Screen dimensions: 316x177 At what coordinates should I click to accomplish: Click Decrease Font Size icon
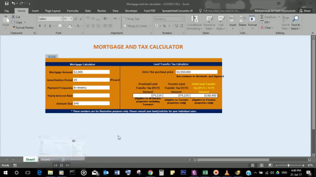(x=80, y=19)
